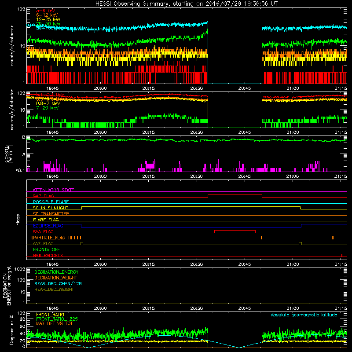Screen dimensions: 352x352
Task: Click the orange '6-12 keV' legend label
Action: pos(47,15)
